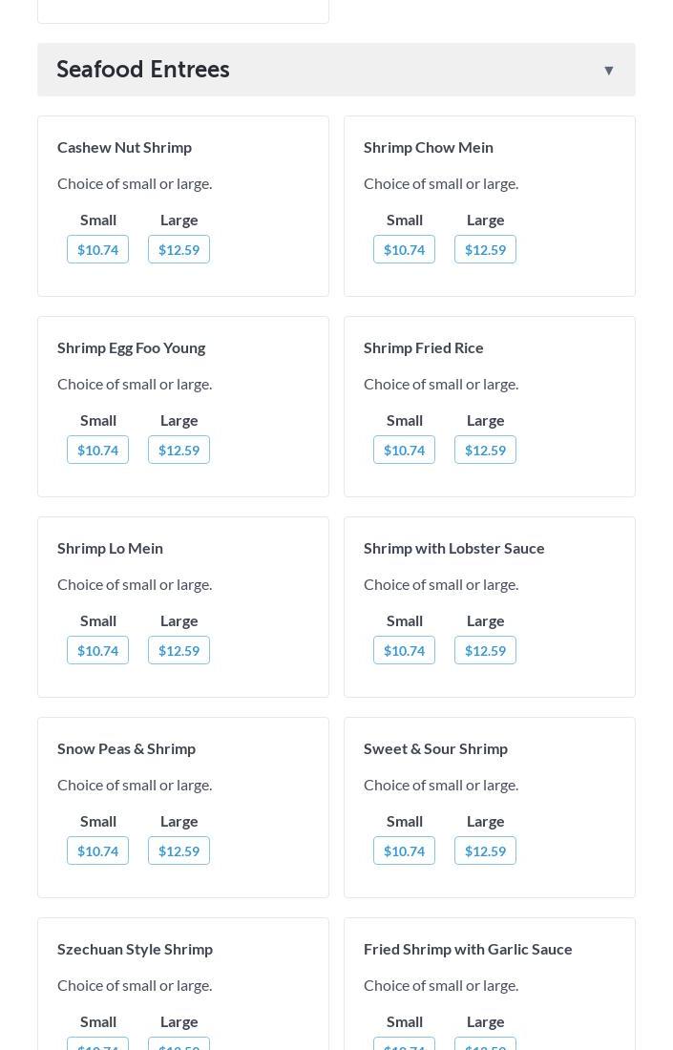Select large Sweet & Sour Shrimp

click(485, 850)
